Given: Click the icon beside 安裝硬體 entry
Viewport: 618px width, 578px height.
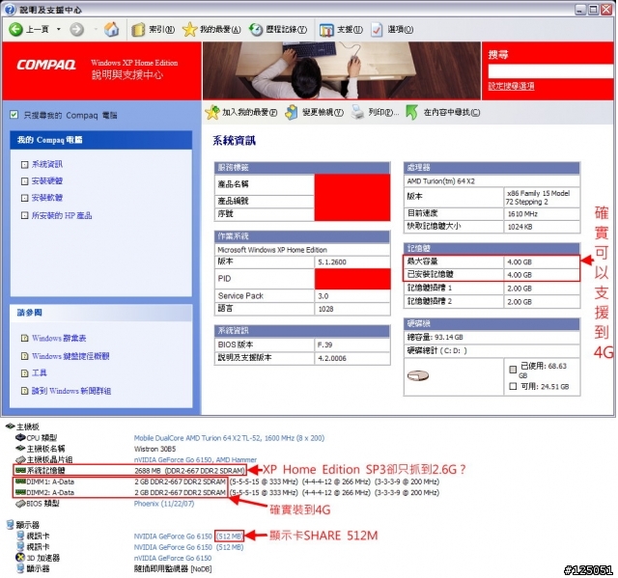Looking at the screenshot, I should coord(24,181).
